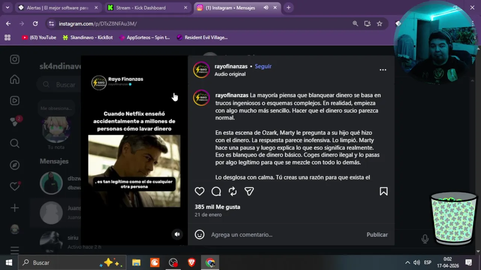Open the Skandinavo - KickBot bookmark

pyautogui.click(x=88, y=37)
